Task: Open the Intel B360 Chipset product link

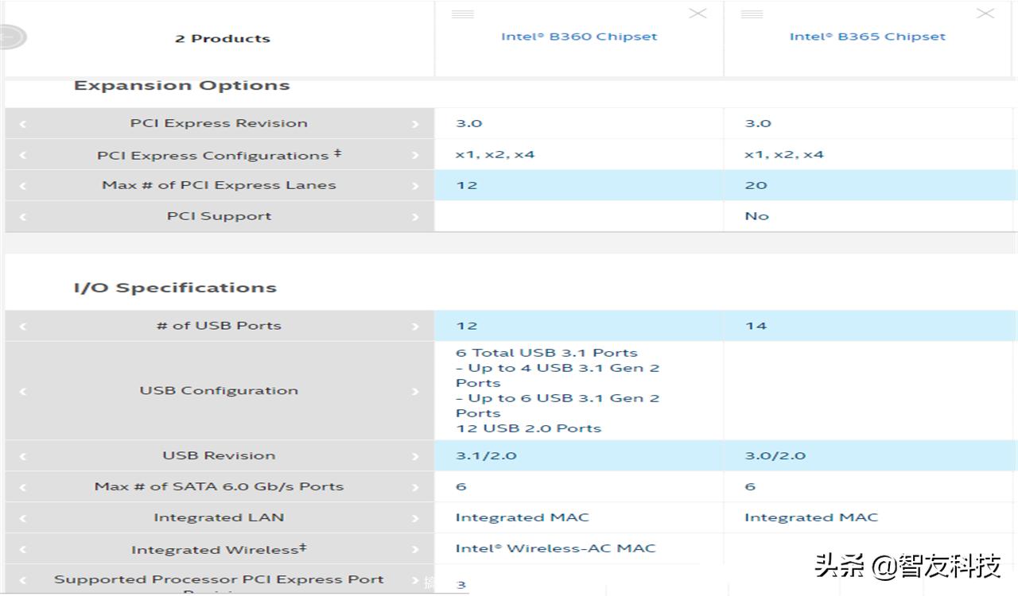Action: pyautogui.click(x=579, y=37)
